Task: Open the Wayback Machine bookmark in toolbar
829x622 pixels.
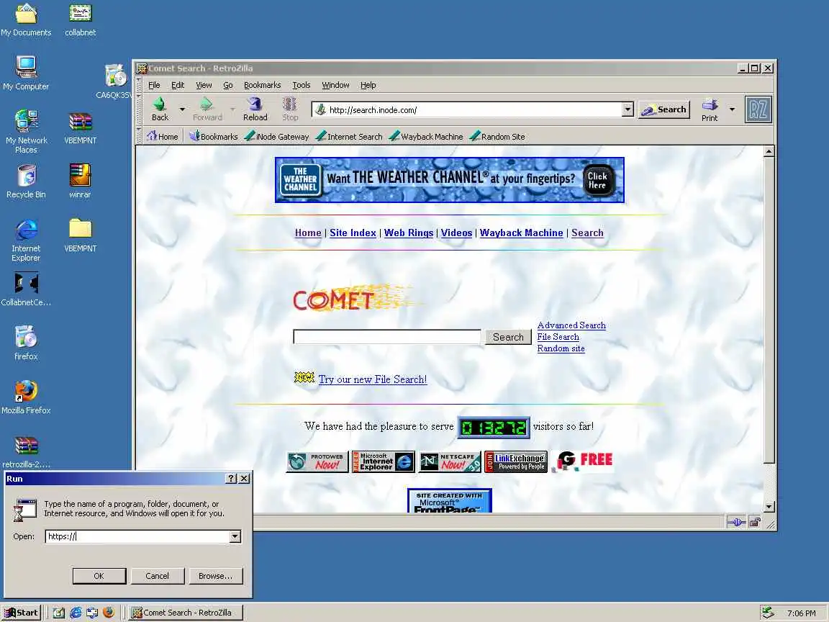Action: 425,137
